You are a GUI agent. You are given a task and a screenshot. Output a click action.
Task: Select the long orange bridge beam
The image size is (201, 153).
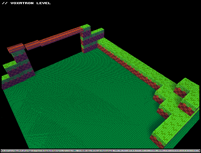[54, 38]
